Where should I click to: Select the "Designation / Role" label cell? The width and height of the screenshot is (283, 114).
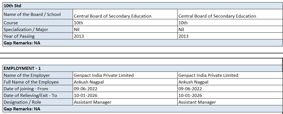[x=23, y=102]
